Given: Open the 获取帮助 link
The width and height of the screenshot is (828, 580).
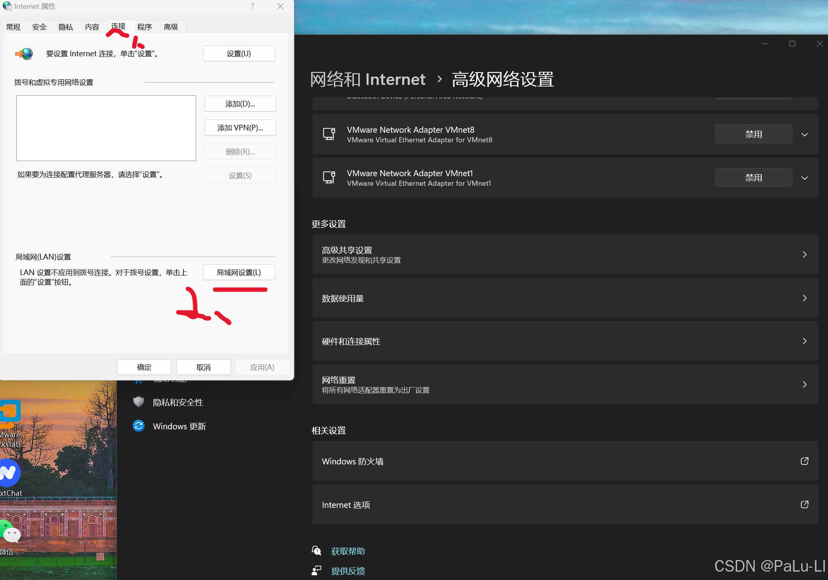Looking at the screenshot, I should click(348, 551).
